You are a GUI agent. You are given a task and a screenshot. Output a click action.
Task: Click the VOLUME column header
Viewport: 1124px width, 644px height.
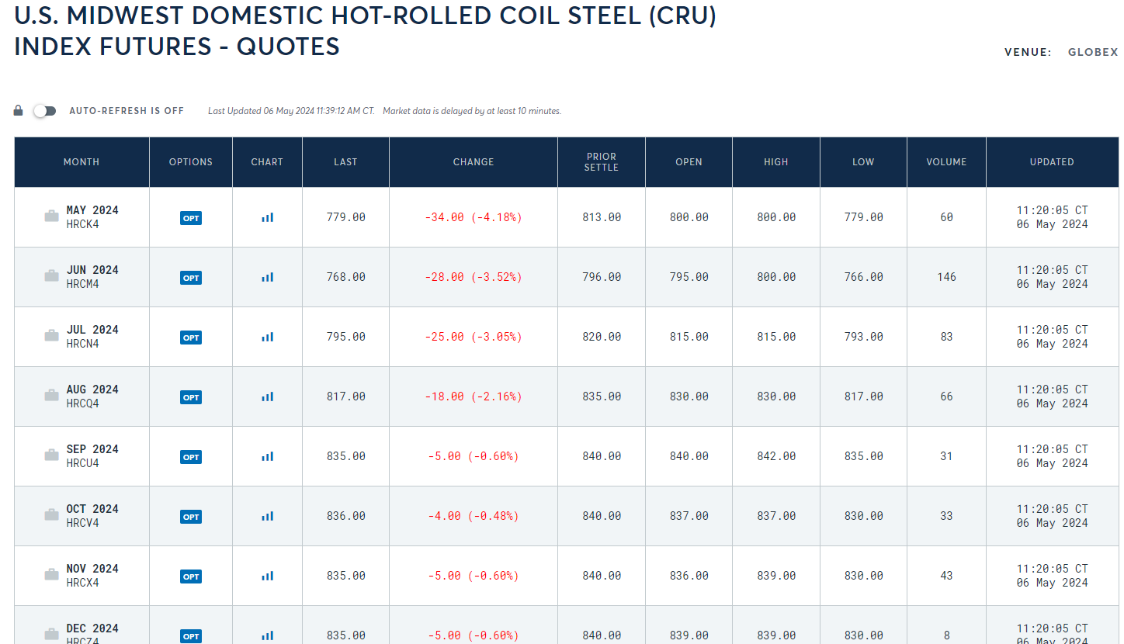pyautogui.click(x=946, y=162)
